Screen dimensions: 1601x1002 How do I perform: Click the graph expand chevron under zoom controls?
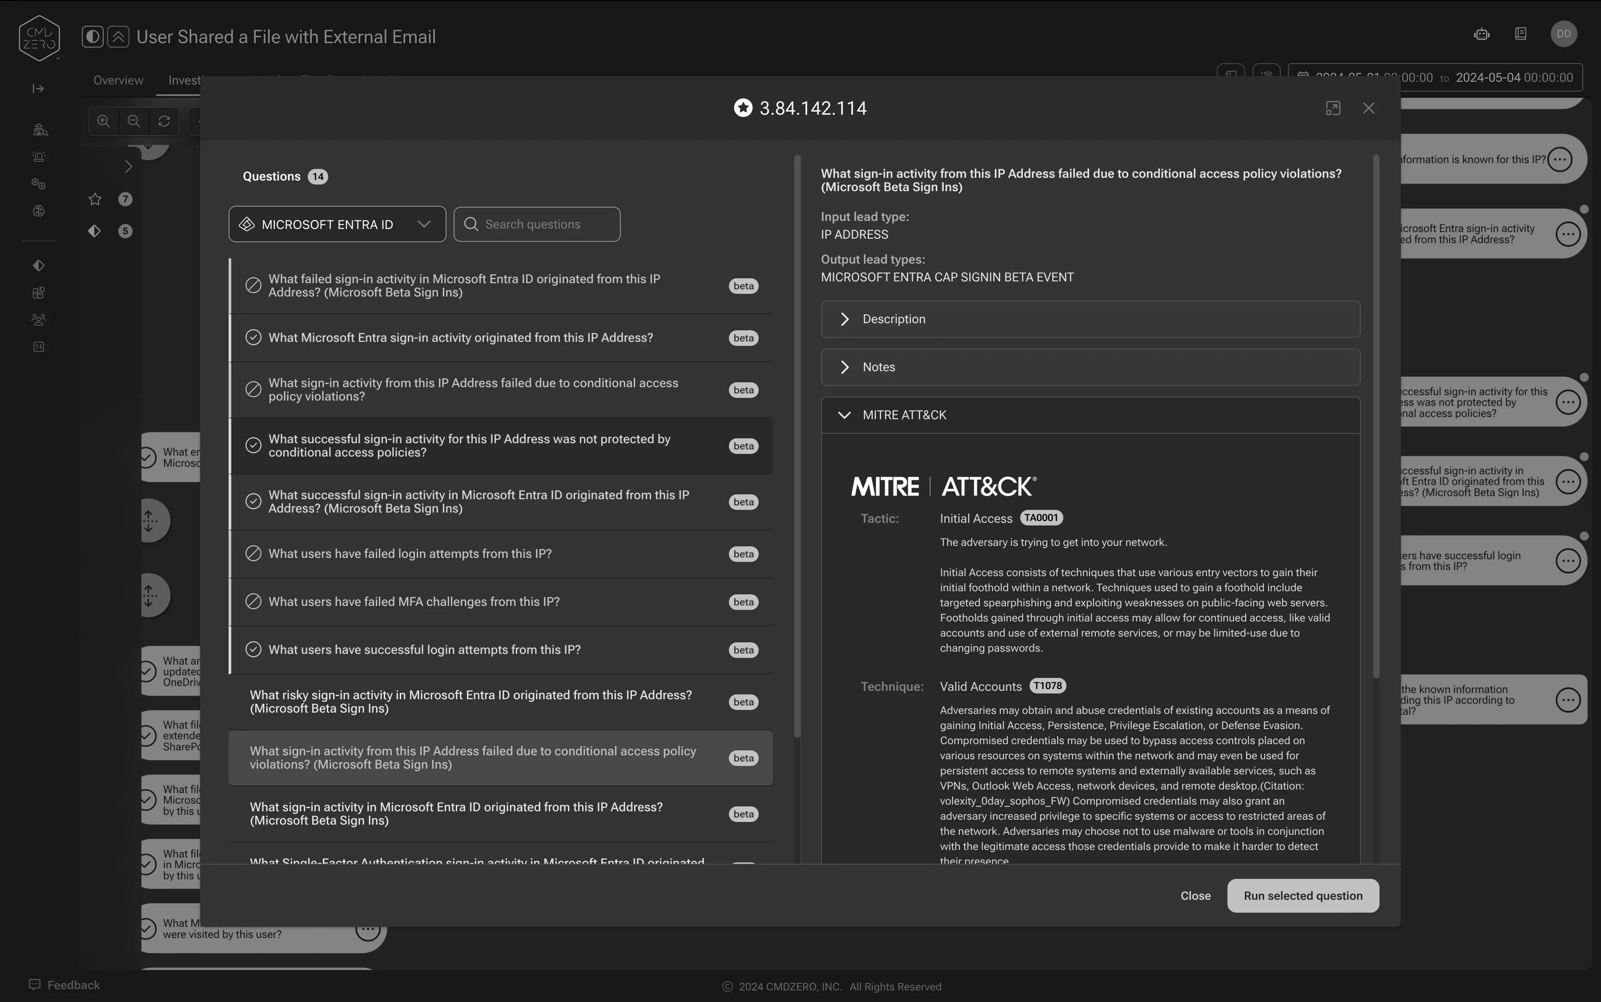pyautogui.click(x=128, y=167)
